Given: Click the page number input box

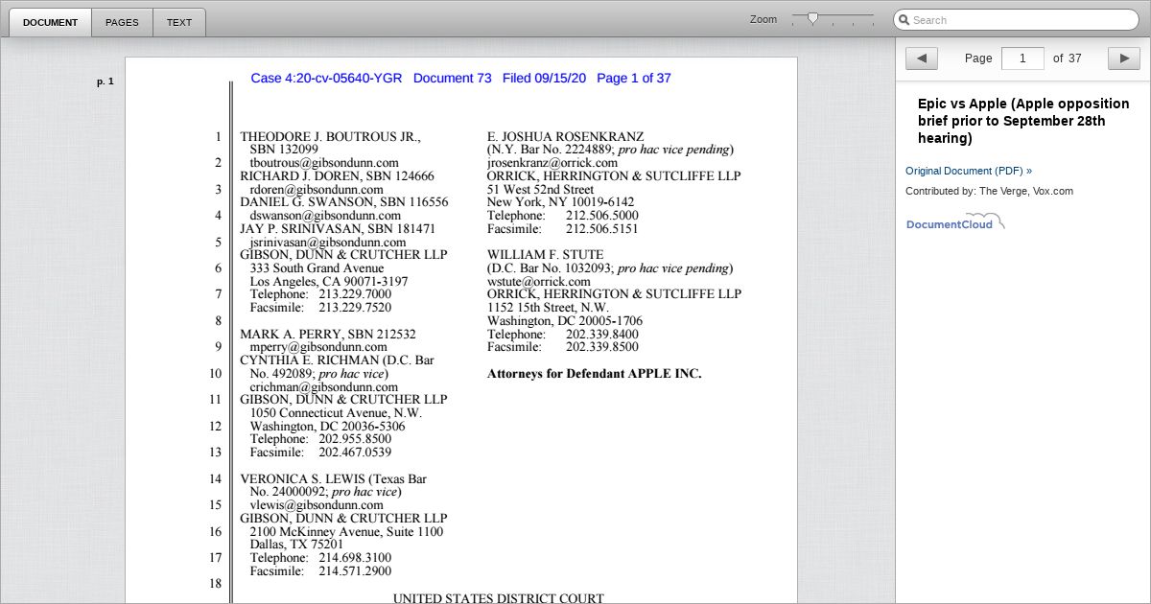Looking at the screenshot, I should pos(1022,58).
